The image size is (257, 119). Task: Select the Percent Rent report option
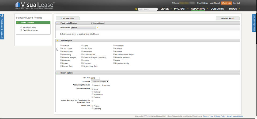61,66
